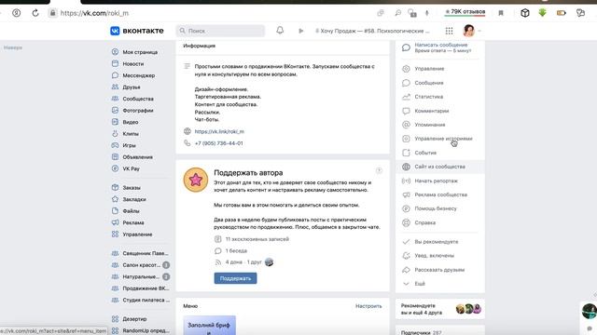Reload the page with refresh icon
Screen dimensions: 597x335
coord(35,13)
